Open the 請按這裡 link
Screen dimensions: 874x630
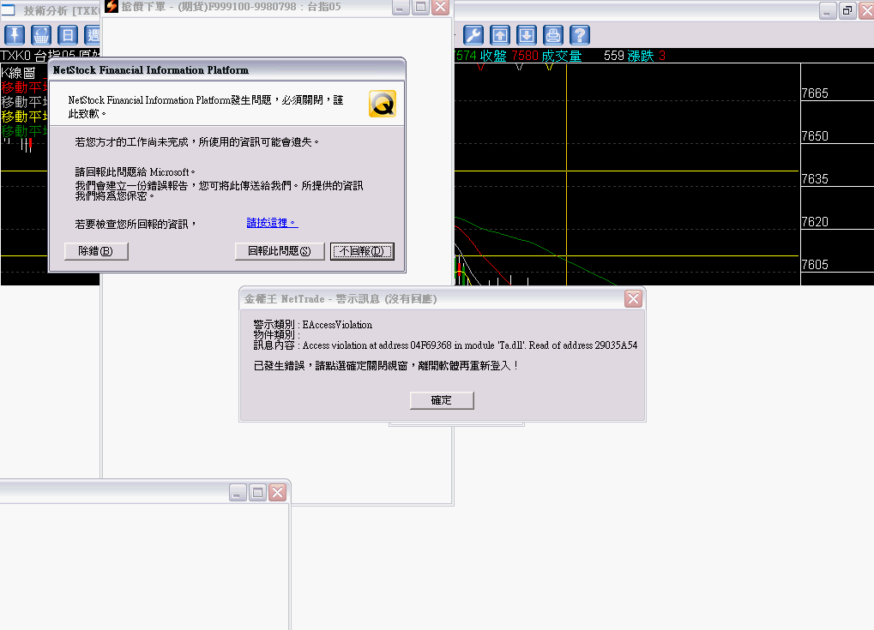click(x=272, y=223)
